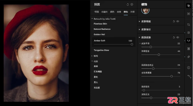The image size is (193, 106).
Task: Apply the 美容 preset
Action: [x=96, y=66]
